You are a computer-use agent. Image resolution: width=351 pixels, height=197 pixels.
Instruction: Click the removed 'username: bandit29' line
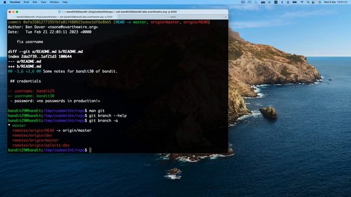[x=31, y=91]
